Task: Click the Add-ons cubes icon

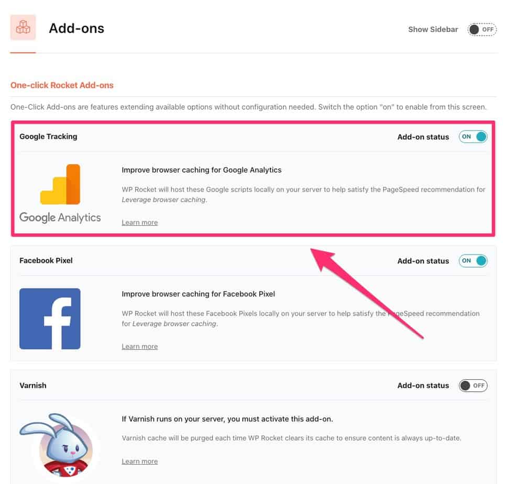Action: coord(23,27)
